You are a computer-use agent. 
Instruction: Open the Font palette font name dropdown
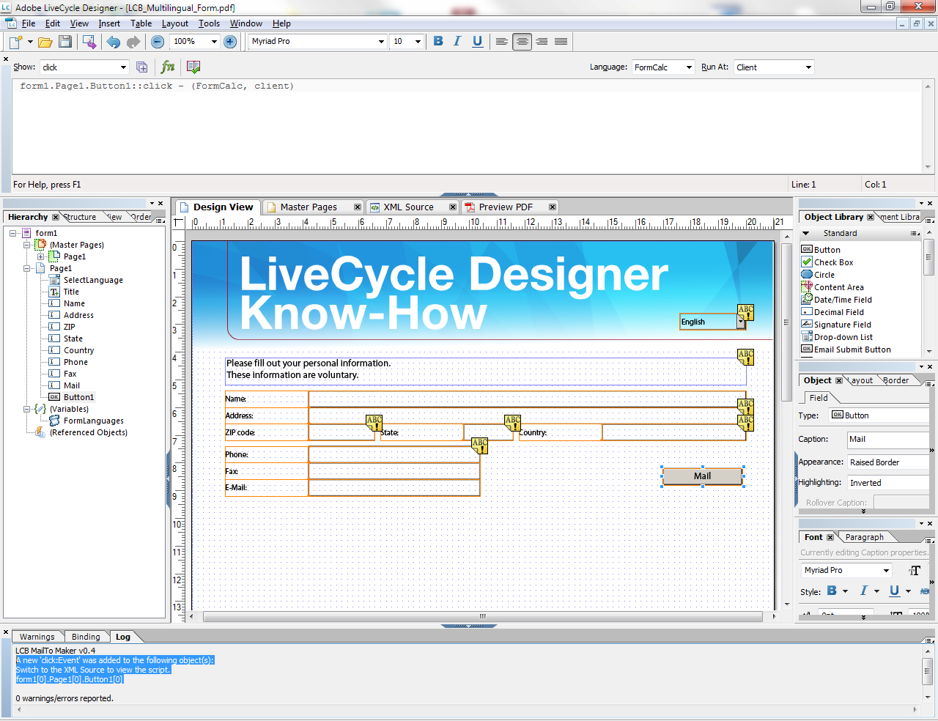886,571
